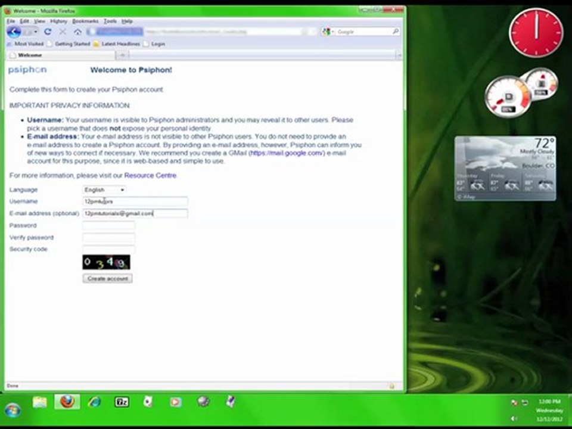The image size is (572, 429).
Task: Click the Firefox taskbar icon
Action: pyautogui.click(x=67, y=402)
